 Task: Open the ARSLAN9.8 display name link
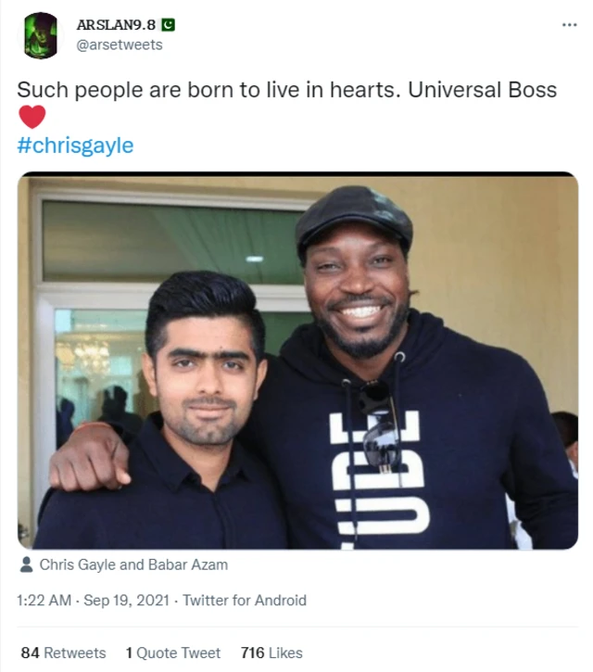(115, 25)
